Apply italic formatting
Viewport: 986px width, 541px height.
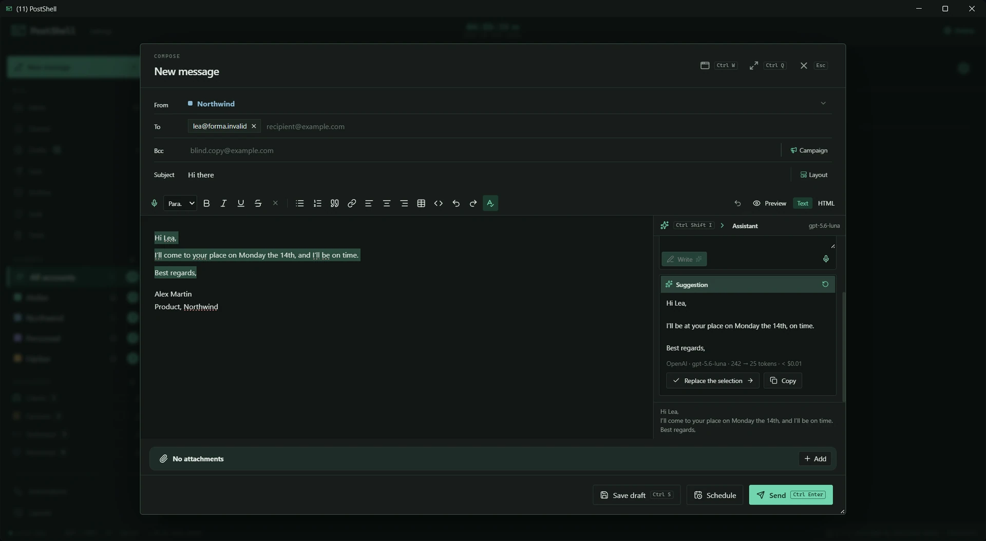(223, 203)
